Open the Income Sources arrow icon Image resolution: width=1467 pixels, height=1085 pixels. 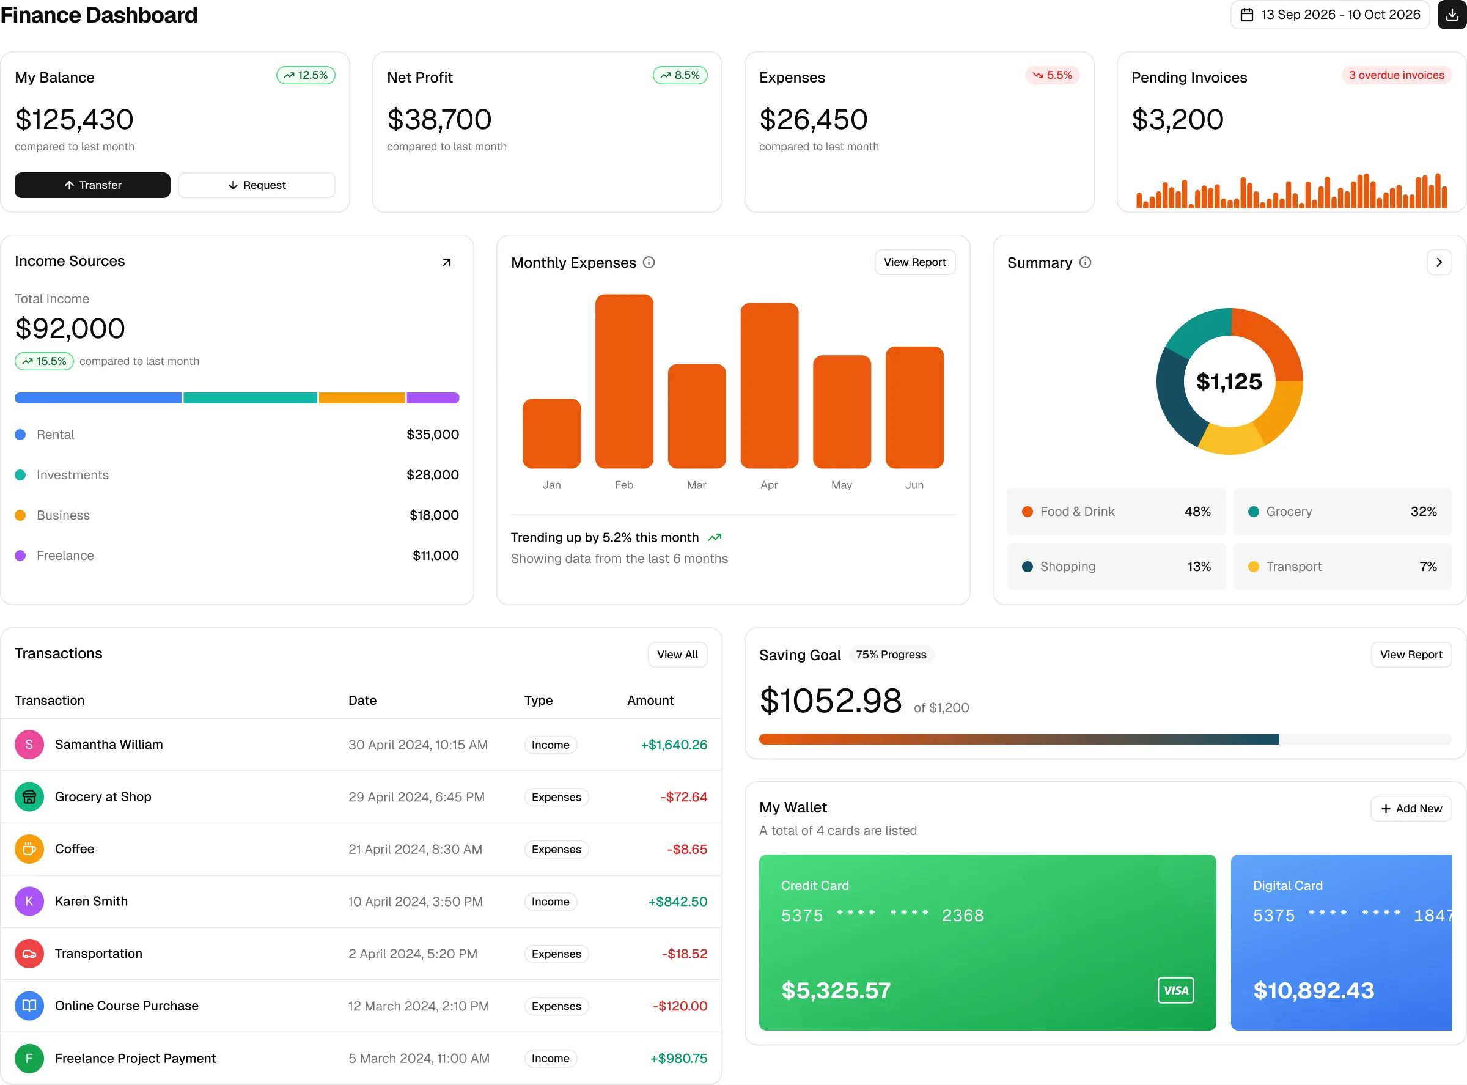pos(447,262)
